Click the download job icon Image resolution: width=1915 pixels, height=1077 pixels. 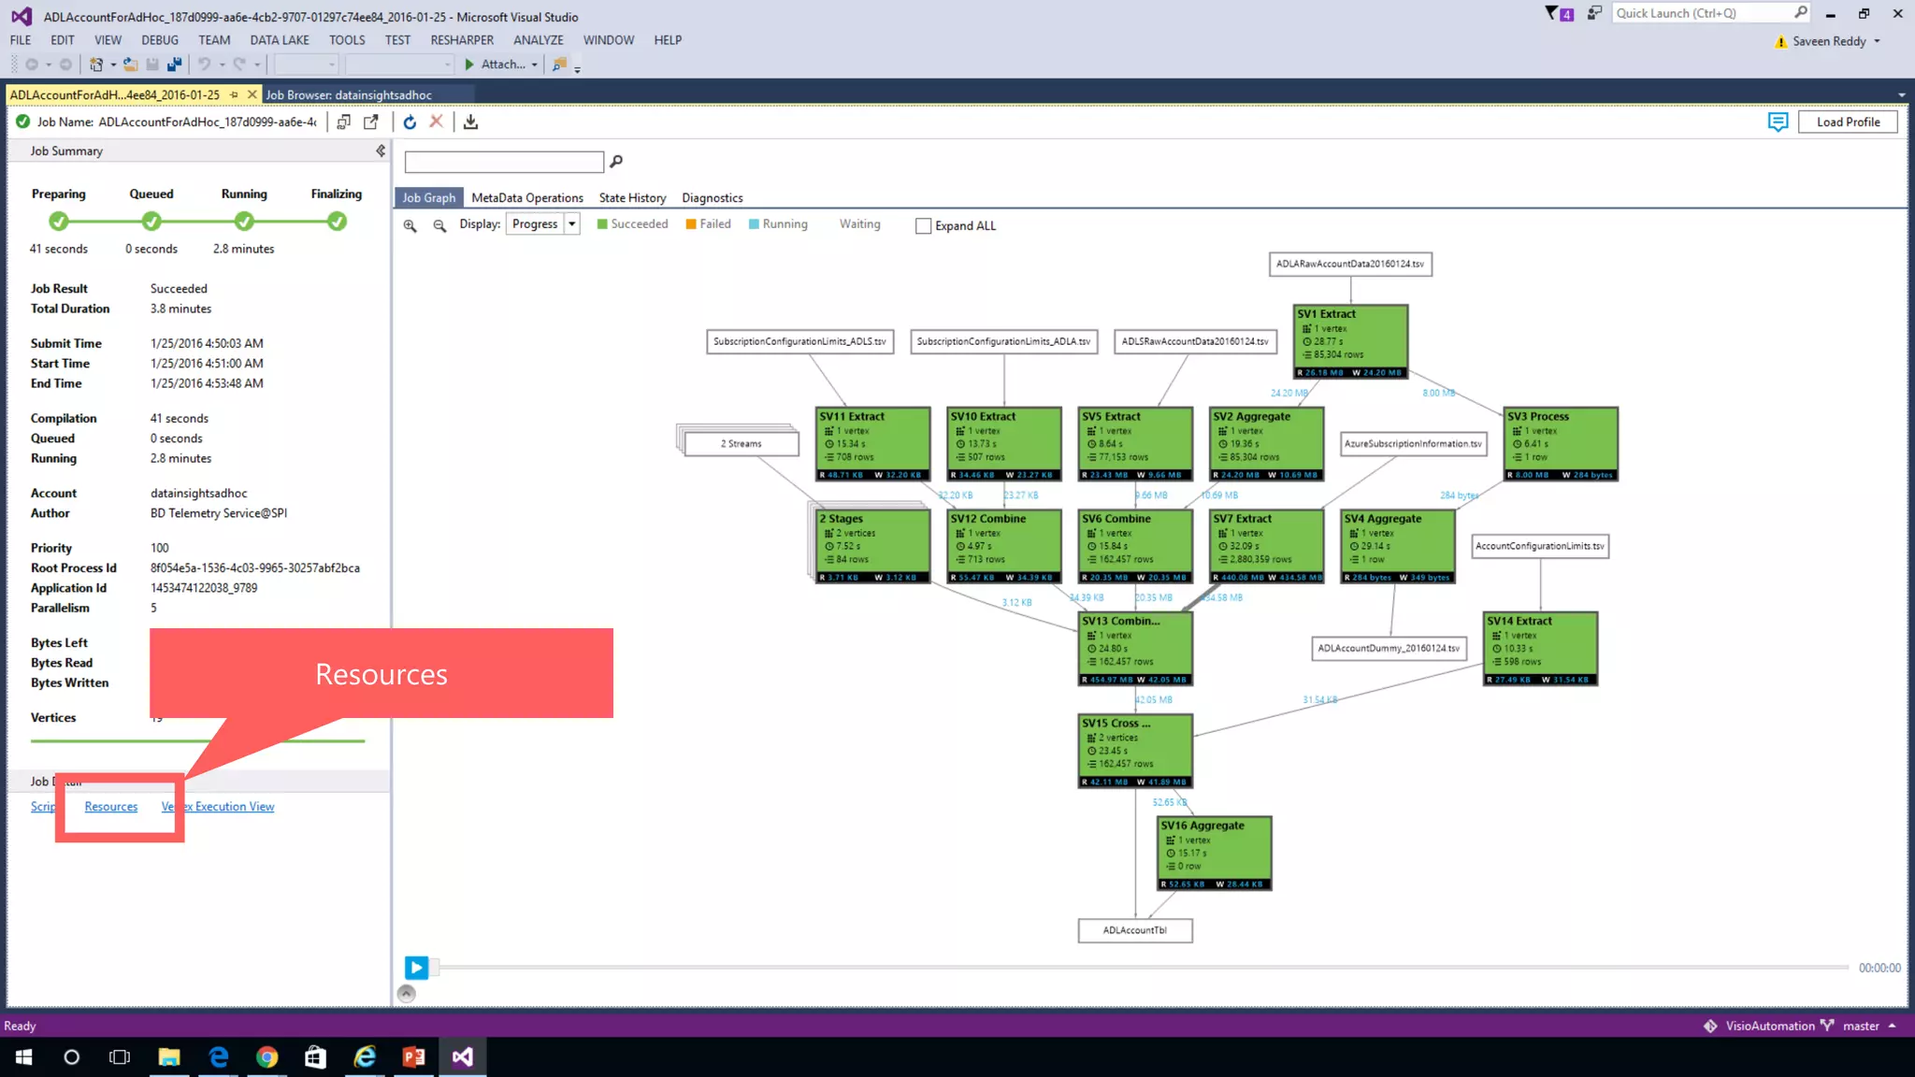[470, 122]
